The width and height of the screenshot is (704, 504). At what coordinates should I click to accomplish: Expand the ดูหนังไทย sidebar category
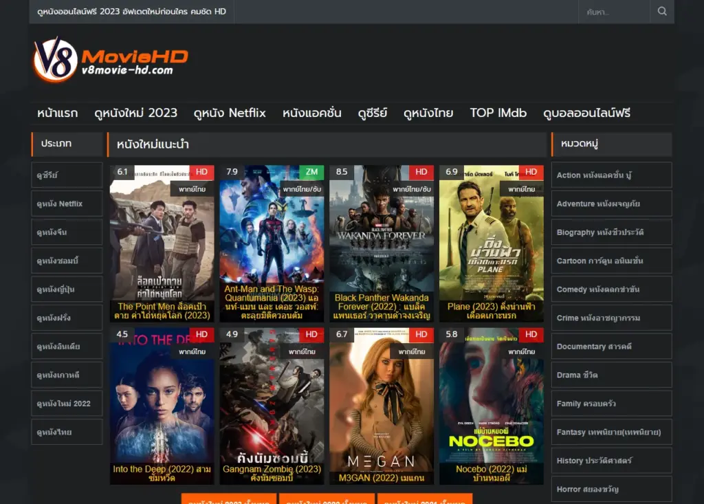tap(65, 432)
